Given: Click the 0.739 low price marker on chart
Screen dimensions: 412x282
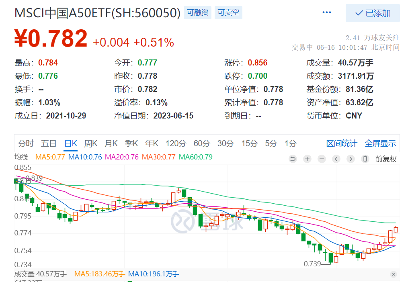Looking at the screenshot, I should click(312, 264).
